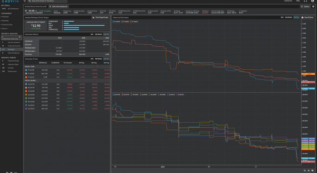Select EBITDA in Estimates Trend
Image resolution: width=317 pixels, height=173 pixels.
tap(106, 59)
